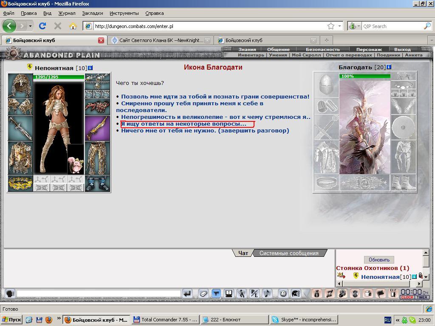Open info icon next to Непонятная [10] above the player portrait
The width and height of the screenshot is (435, 326).
pyautogui.click(x=90, y=67)
